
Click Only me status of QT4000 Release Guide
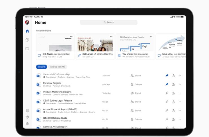136,119
